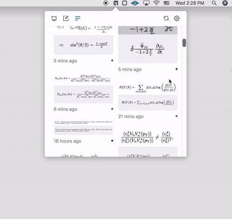Select the Ω(az,bz) formula result card

pos(84,94)
